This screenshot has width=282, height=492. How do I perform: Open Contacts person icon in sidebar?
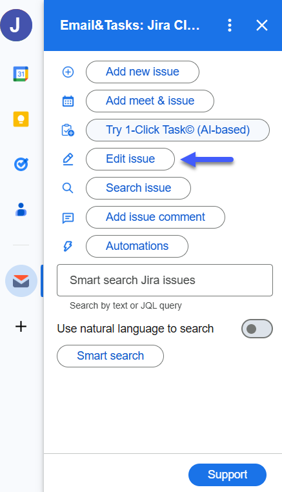click(x=21, y=209)
